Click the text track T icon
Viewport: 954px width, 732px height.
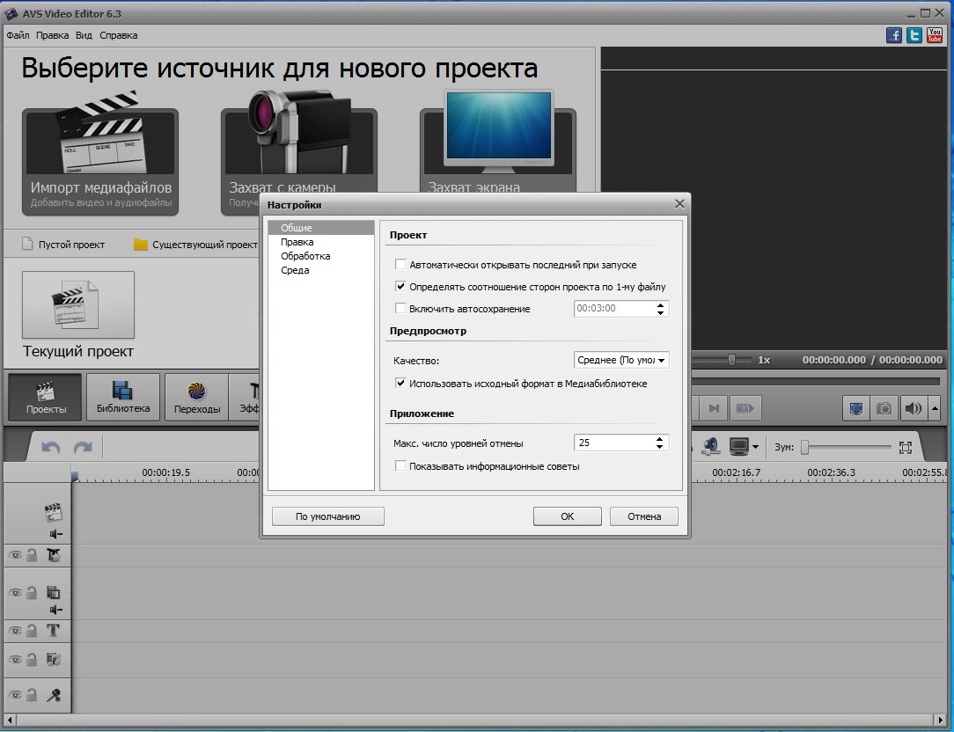[54, 631]
